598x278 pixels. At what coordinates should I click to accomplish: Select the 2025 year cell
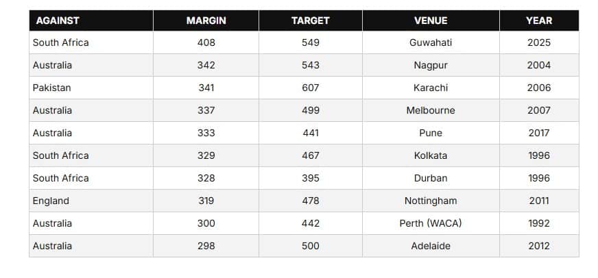coord(538,42)
